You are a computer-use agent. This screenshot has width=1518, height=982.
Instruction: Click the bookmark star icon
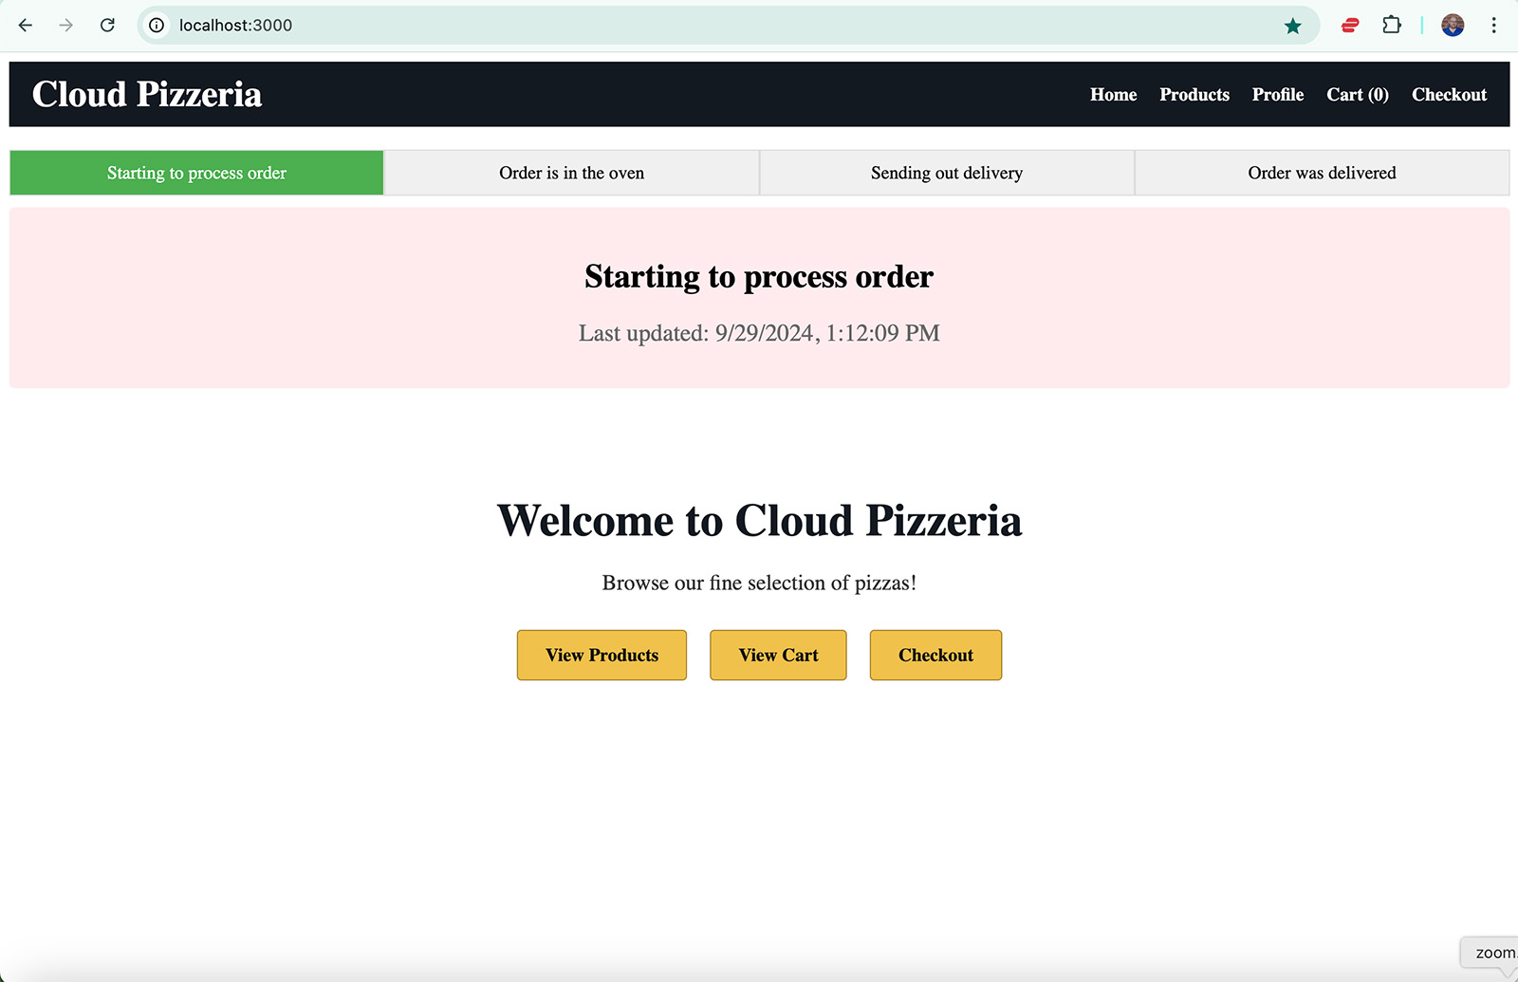pyautogui.click(x=1292, y=26)
